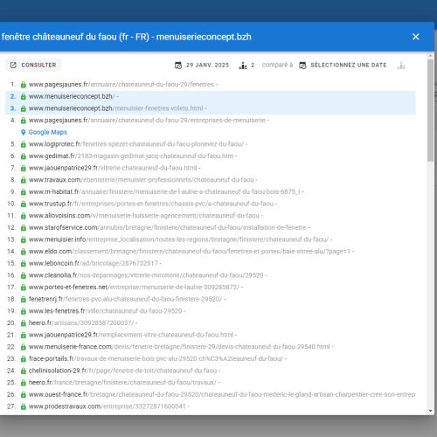The height and width of the screenshot is (437, 437).
Task: Open result 11 www.allovoisins.com link
Action: 144,216
